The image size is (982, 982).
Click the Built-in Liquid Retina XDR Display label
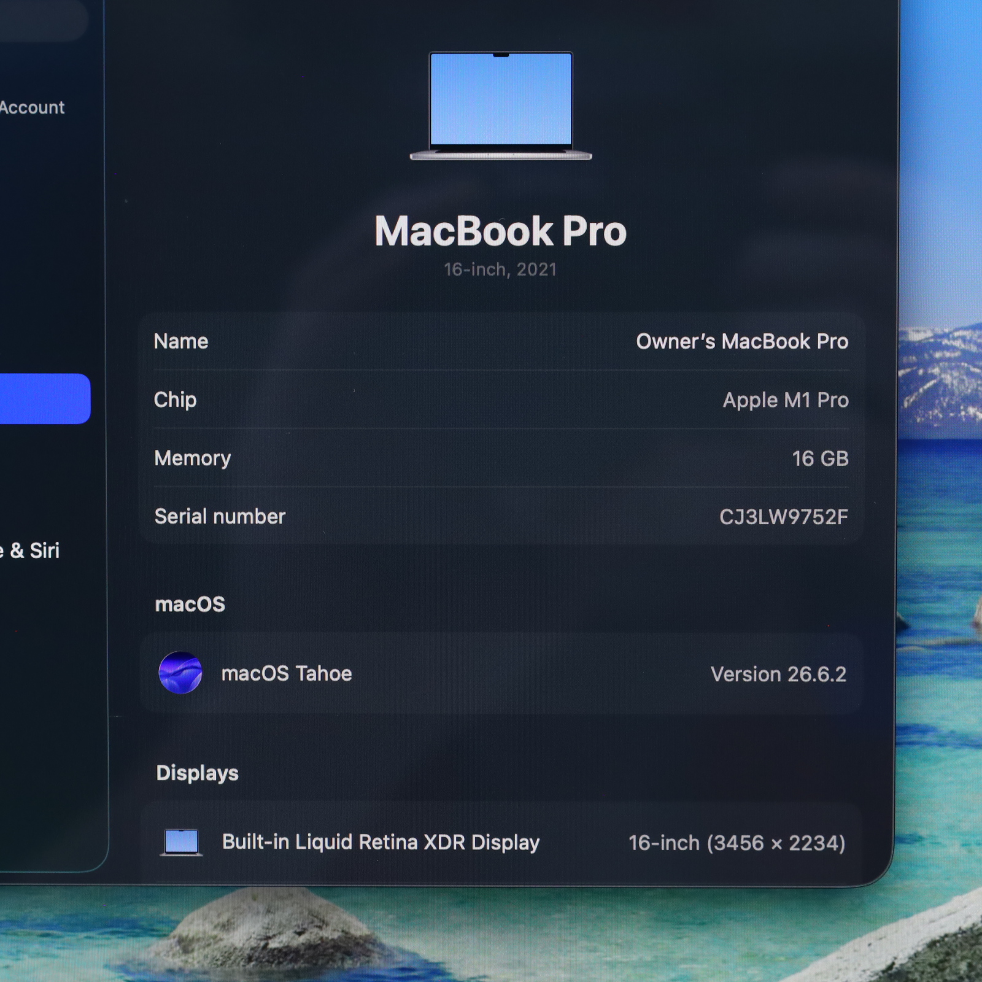(381, 842)
